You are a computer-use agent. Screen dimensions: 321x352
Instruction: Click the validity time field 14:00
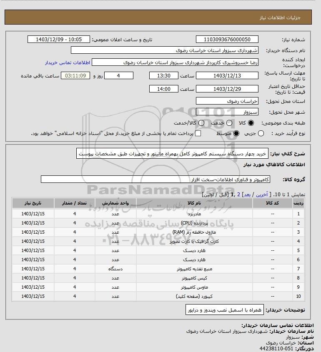164,89
